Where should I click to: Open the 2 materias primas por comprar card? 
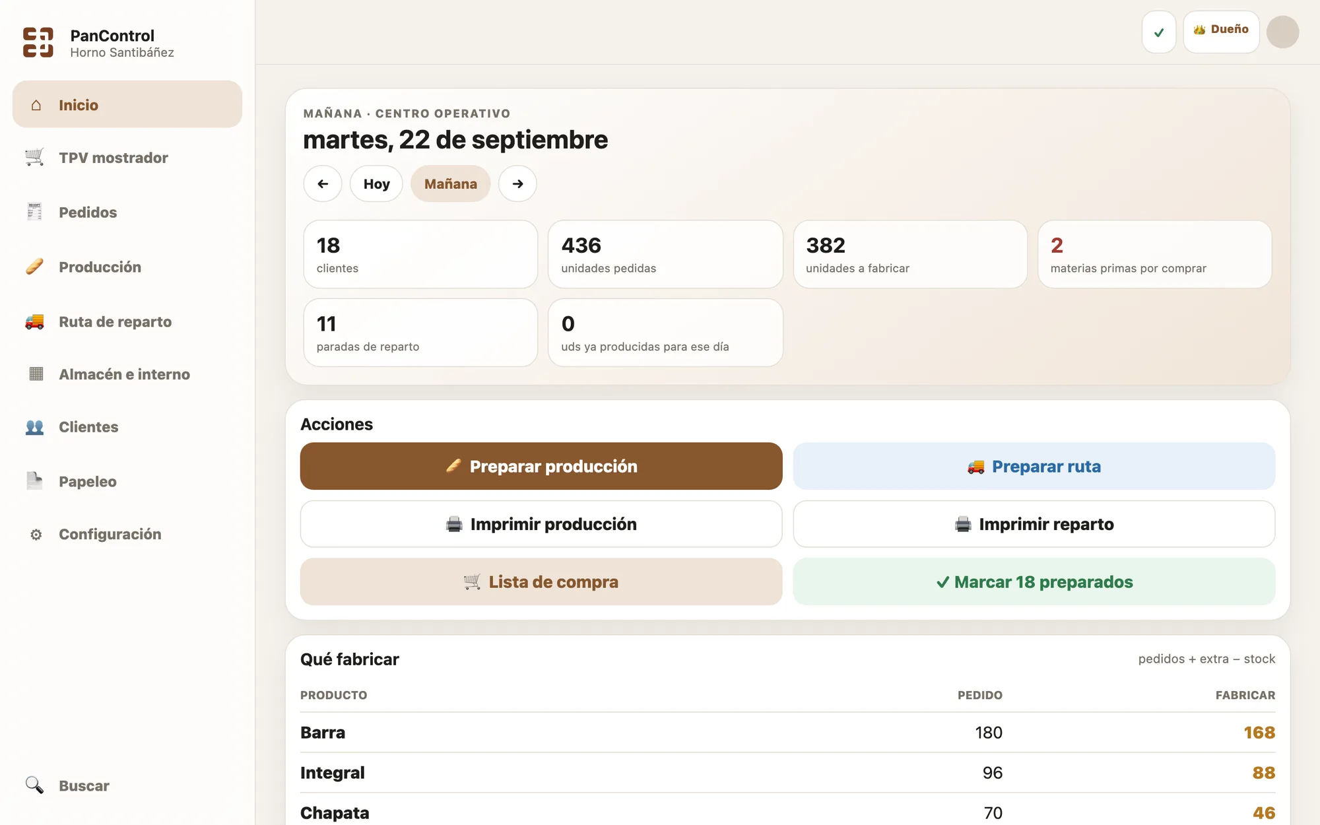(x=1155, y=254)
